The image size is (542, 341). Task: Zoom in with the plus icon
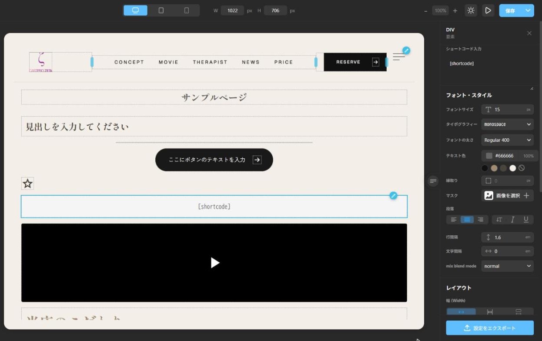pyautogui.click(x=455, y=10)
